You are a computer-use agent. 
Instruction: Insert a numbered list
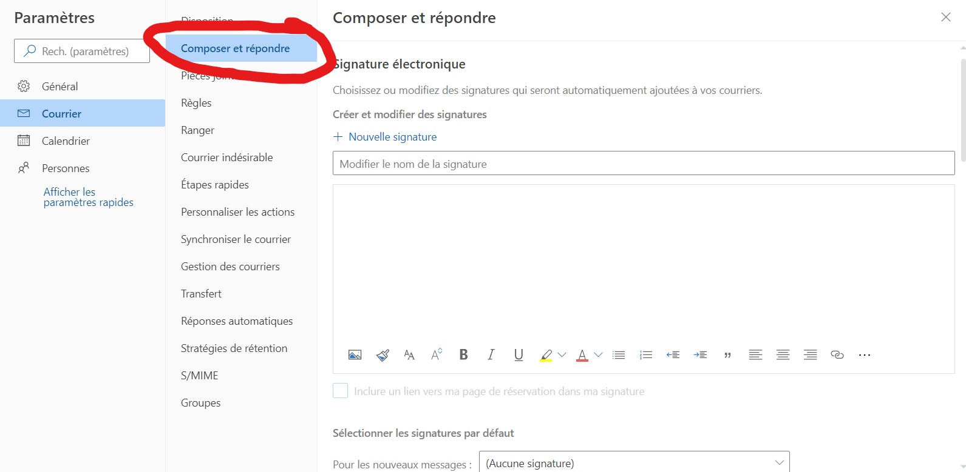tap(646, 355)
